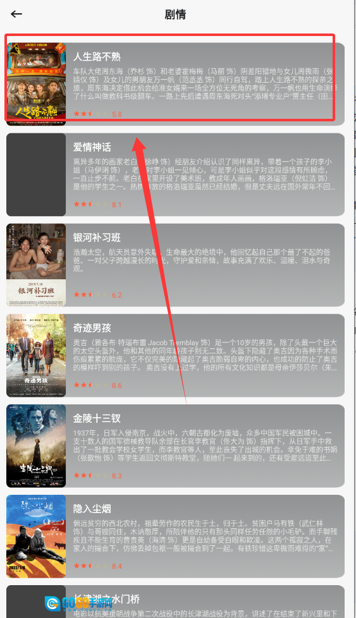Screen dimensions: 356x618
Task: Select the 长津湖之水门桥 list entry
Action: click(x=175, y=602)
